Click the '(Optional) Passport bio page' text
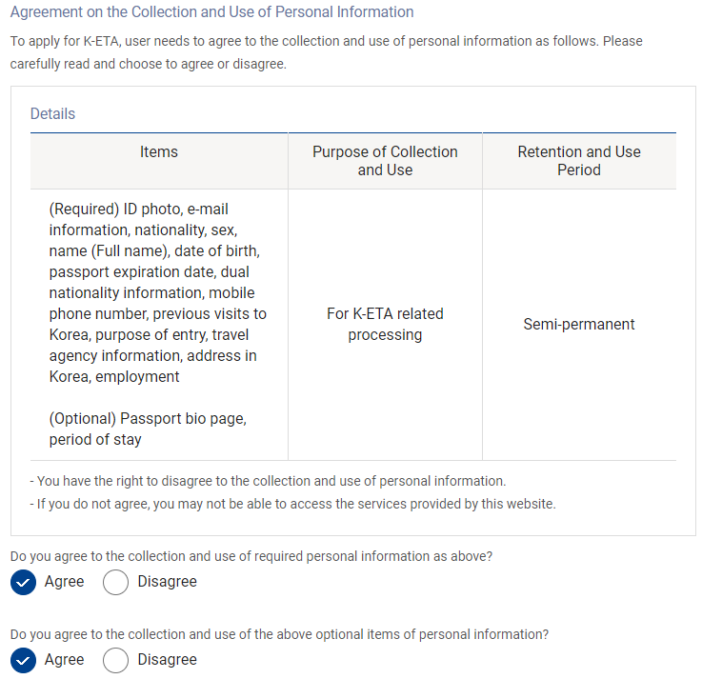 point(148,429)
